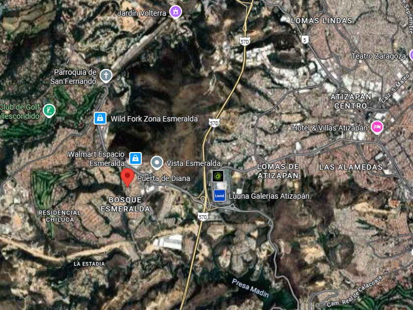Select the Walmart Espacio Esmeralda shopping bag icon
This screenshot has width=413, height=310.
(135, 158)
